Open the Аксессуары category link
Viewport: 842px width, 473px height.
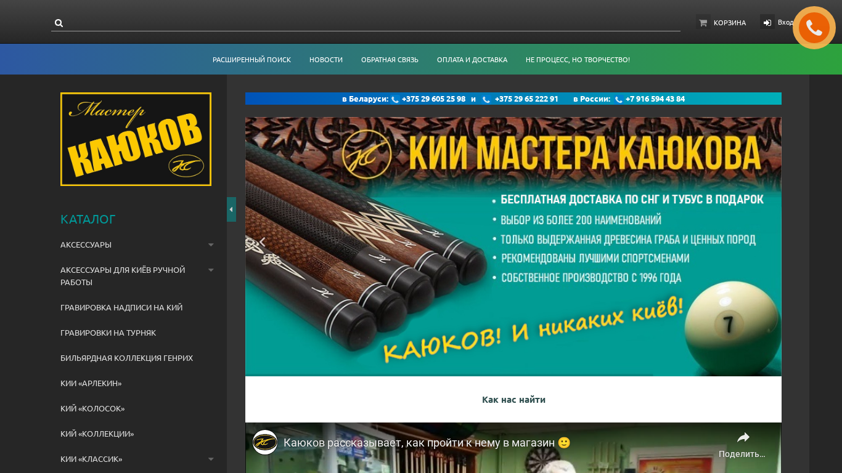pos(86,245)
